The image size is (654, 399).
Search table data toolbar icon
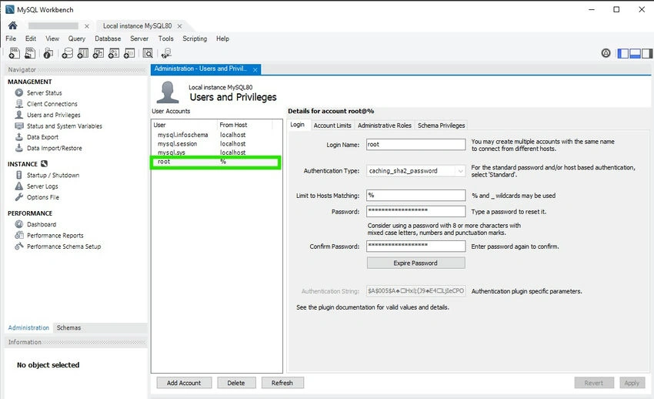(x=148, y=53)
